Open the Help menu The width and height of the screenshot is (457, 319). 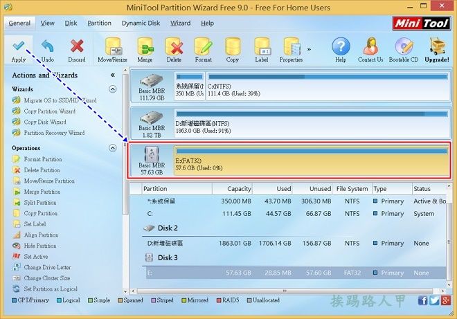click(x=207, y=23)
